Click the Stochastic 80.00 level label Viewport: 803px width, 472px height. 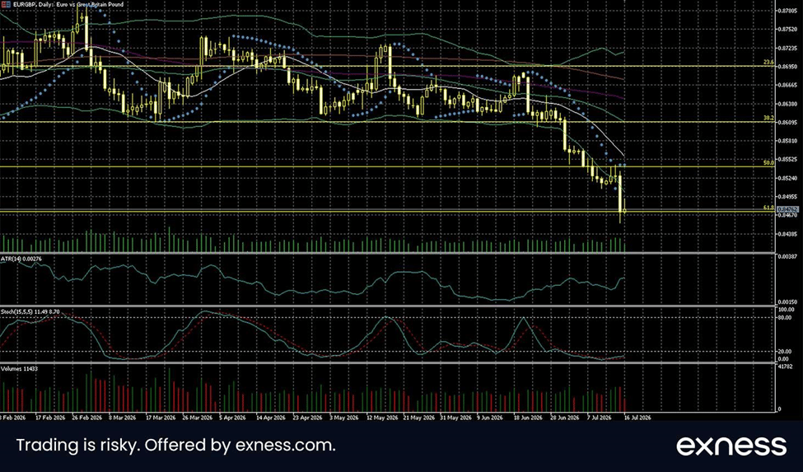[787, 317]
